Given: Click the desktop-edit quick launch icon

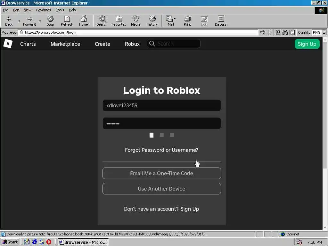Looking at the screenshot, I should [x=27, y=242].
